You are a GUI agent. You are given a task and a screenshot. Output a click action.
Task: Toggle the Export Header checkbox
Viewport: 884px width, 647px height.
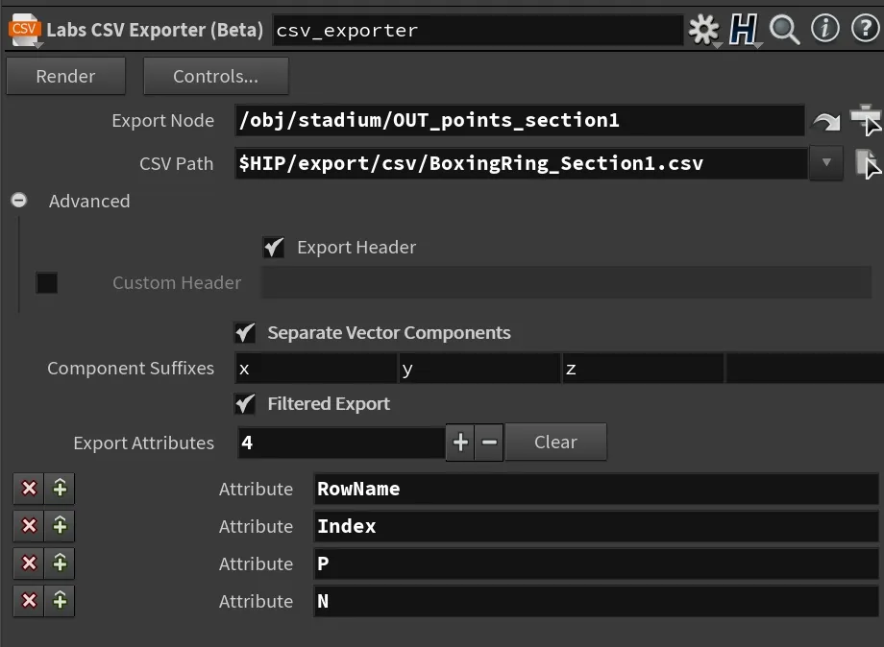(274, 248)
